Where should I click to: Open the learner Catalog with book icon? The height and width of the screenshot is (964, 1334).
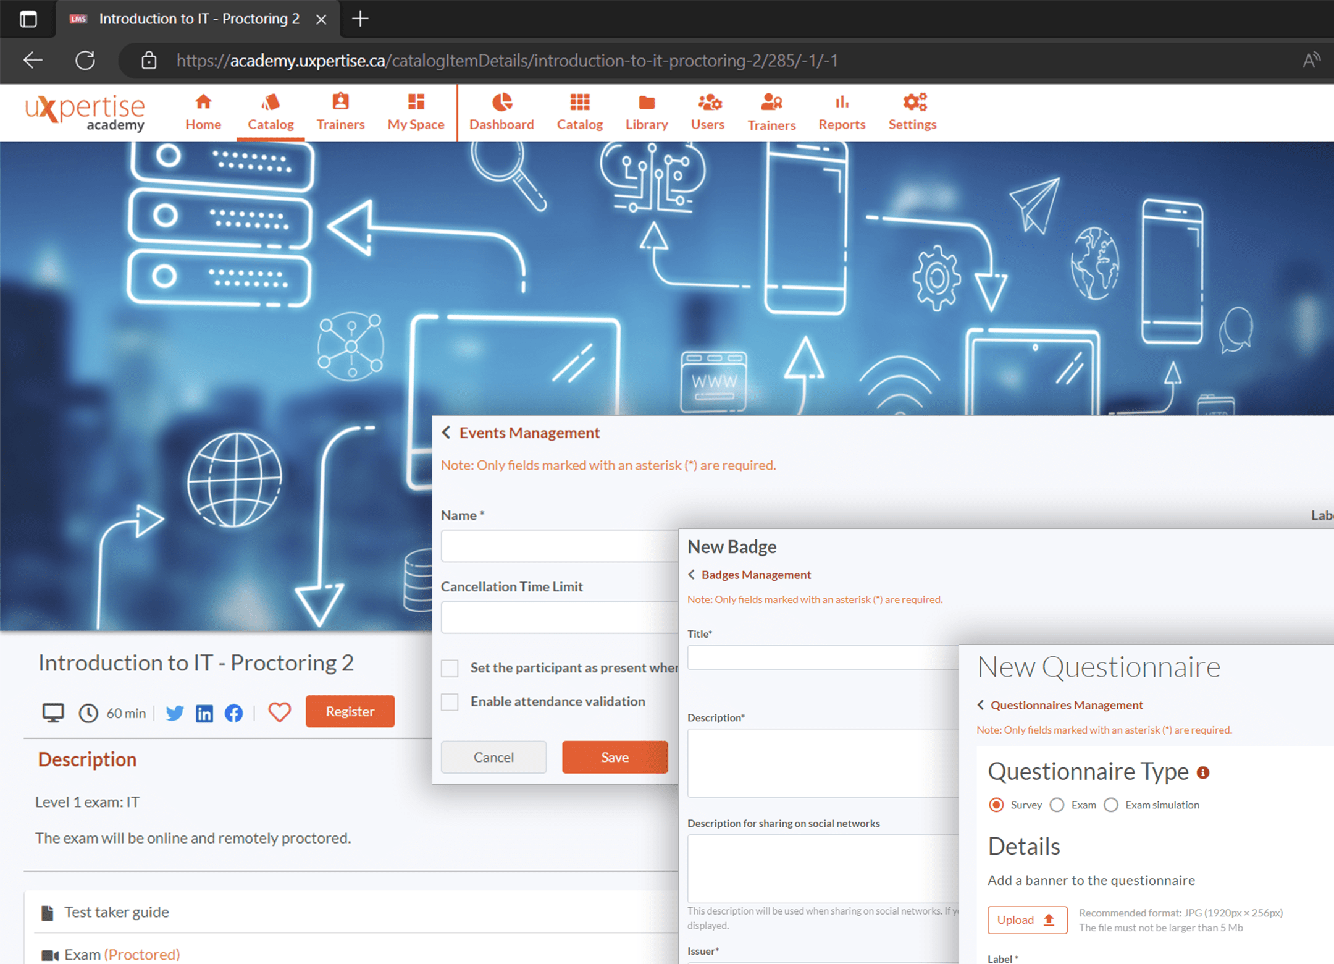pos(271,112)
